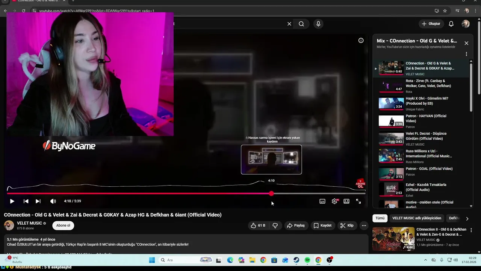Screen dimensions: 481x271
Task: Open options menu for COnnection II
Action: click(471, 230)
